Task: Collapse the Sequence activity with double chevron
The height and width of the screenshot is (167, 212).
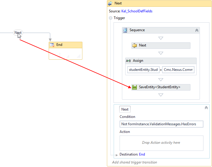Action: 197,30
